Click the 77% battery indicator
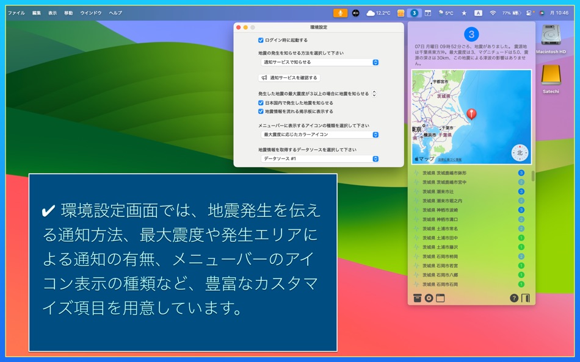Viewport: 580px width, 362px height. click(512, 13)
